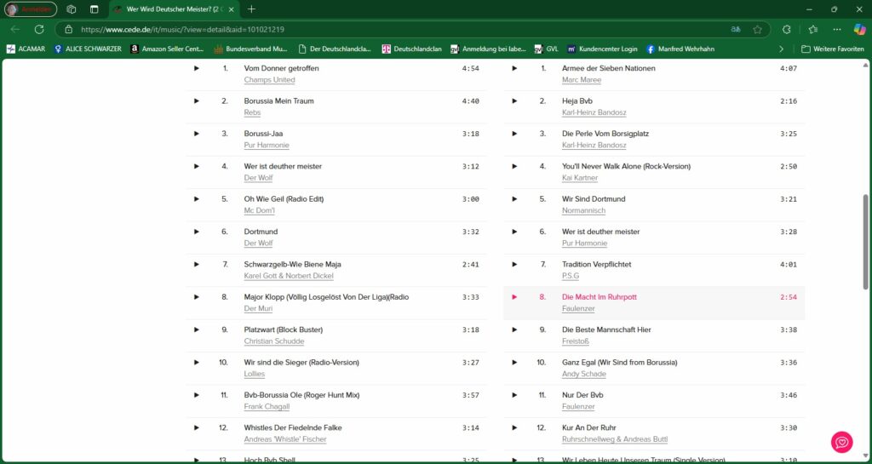Add page to favorites star icon
The height and width of the screenshot is (464, 872).
[757, 30]
